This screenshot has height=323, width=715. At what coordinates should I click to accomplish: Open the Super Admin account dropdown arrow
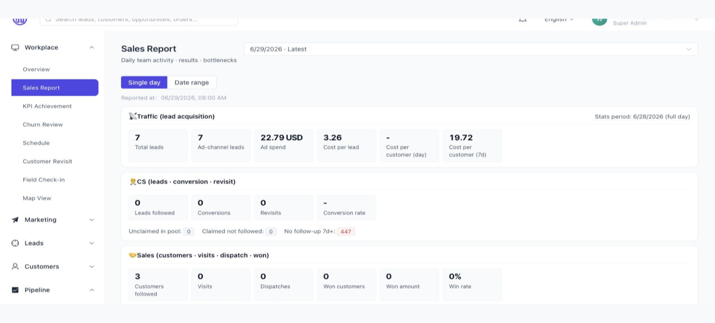pyautogui.click(x=696, y=20)
